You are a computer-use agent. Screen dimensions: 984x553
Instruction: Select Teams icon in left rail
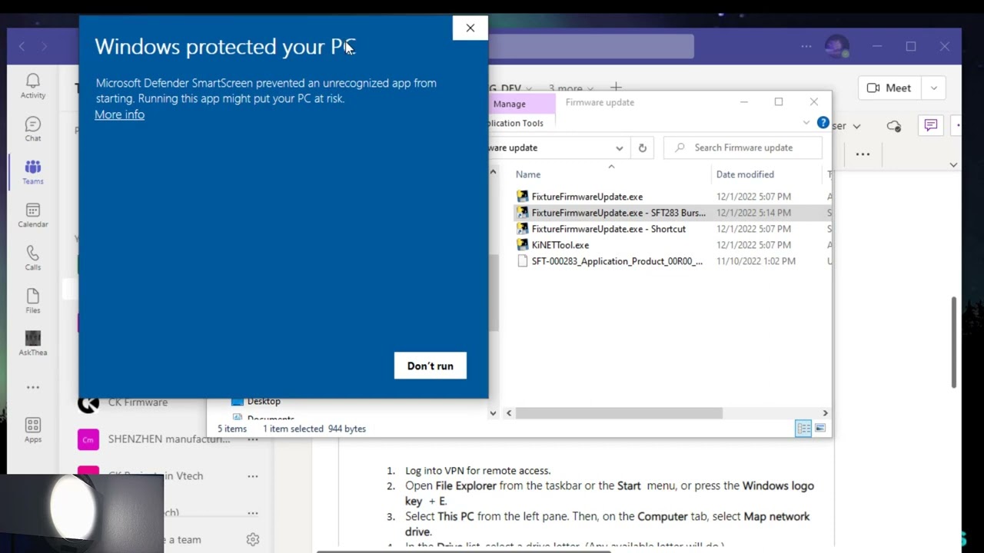[33, 172]
